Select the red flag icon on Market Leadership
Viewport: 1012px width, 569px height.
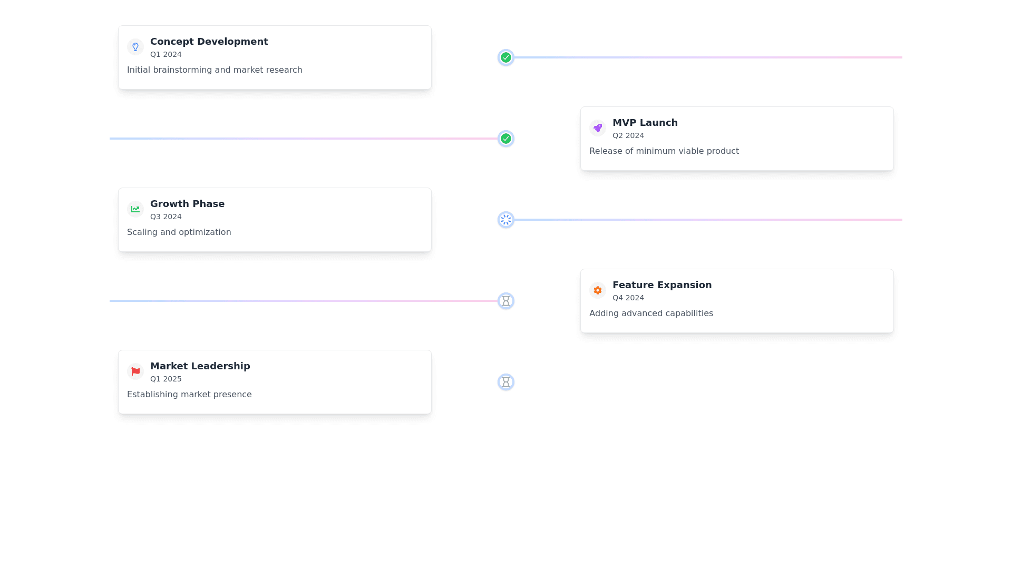(x=135, y=371)
